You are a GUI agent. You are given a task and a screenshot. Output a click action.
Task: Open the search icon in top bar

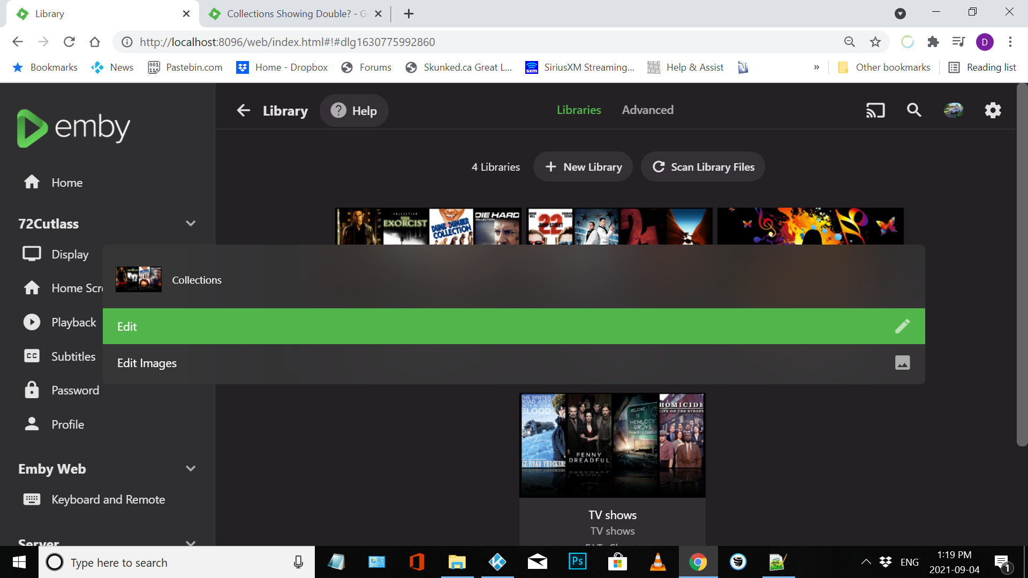[x=914, y=110]
